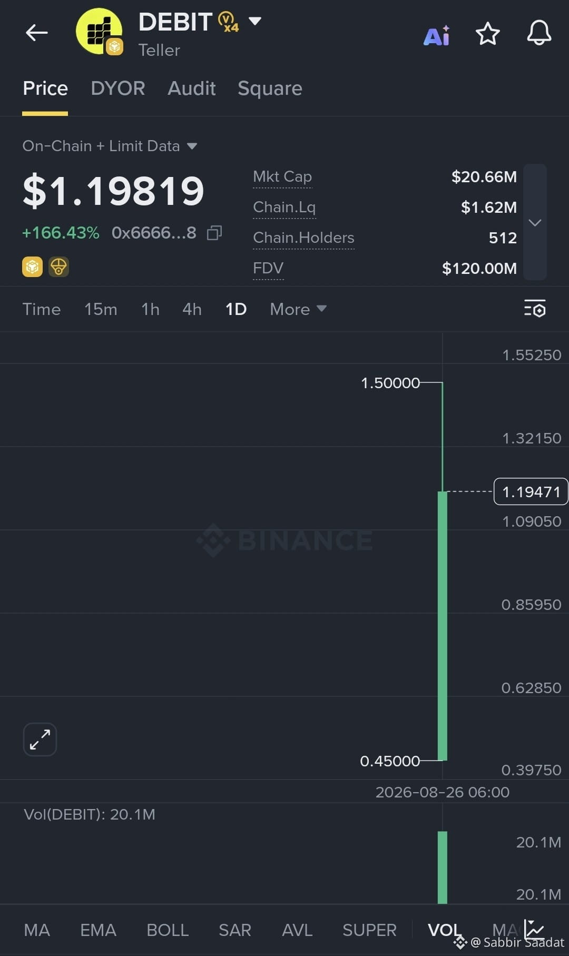Go back using the arrow icon

tap(36, 33)
